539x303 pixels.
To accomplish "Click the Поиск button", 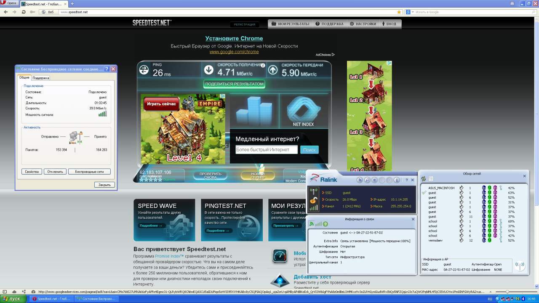I will 310,150.
